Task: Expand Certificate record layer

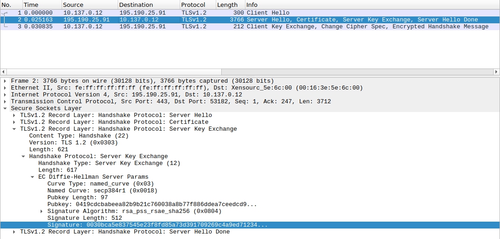Action: click(x=14, y=122)
